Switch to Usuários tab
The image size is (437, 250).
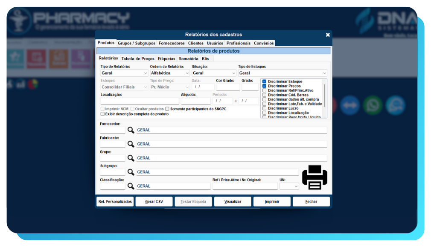tap(215, 43)
